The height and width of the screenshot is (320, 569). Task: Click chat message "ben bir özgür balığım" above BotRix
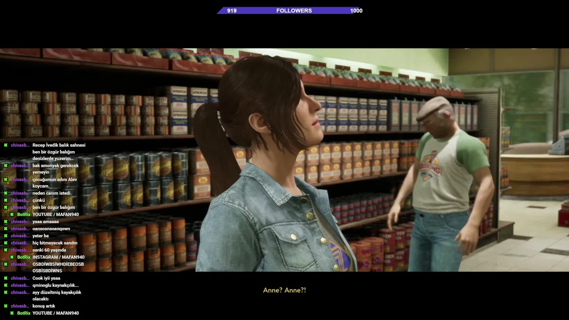tap(53, 208)
